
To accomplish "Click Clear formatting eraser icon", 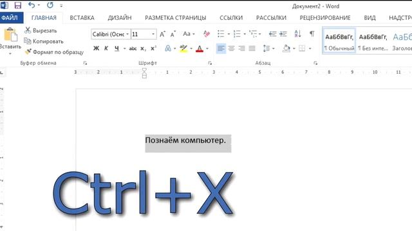I will click(x=207, y=34).
